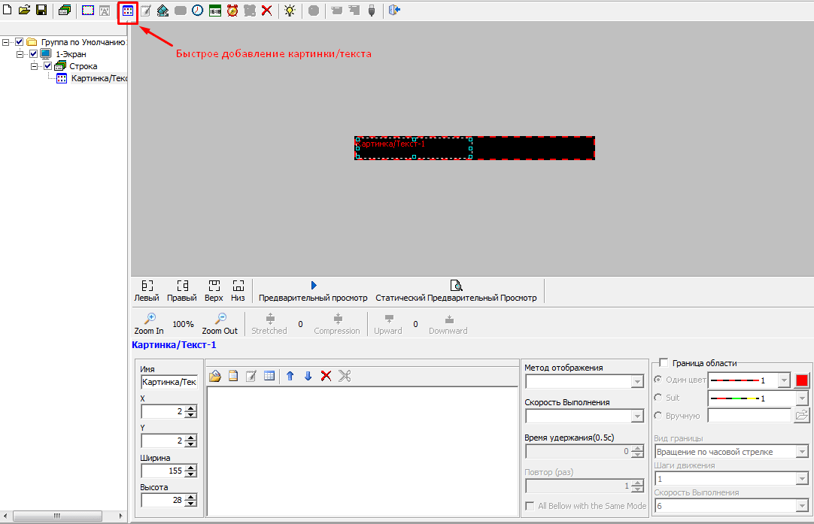The height and width of the screenshot is (524, 814).
Task: Click the open file icon in the content editor toolbar
Action: [x=215, y=376]
